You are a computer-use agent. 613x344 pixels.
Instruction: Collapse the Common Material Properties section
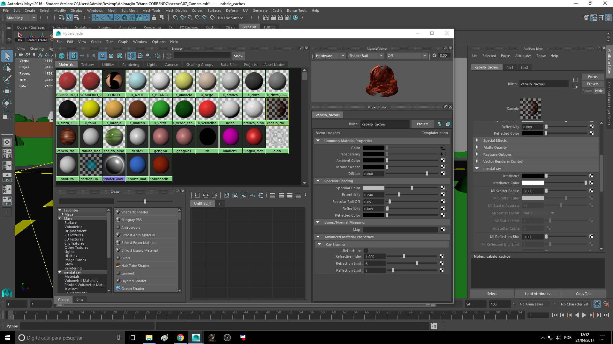(318, 141)
